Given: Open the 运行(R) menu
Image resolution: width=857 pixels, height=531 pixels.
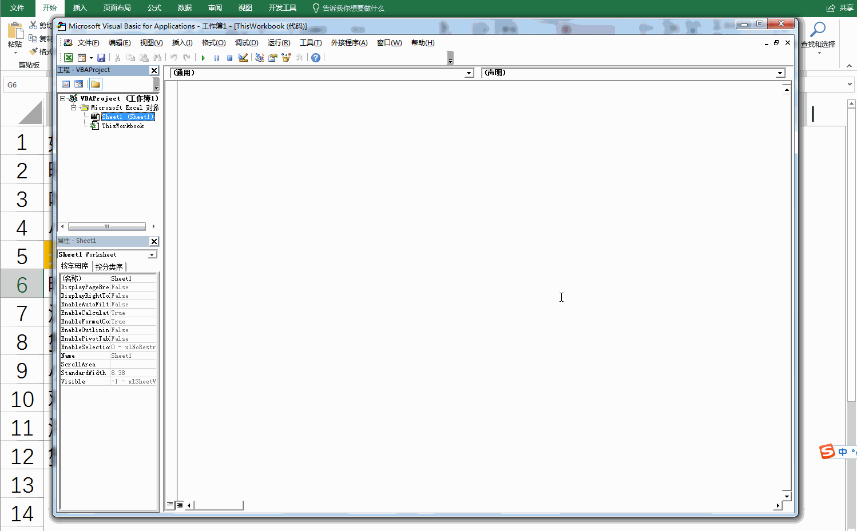Looking at the screenshot, I should 279,43.
